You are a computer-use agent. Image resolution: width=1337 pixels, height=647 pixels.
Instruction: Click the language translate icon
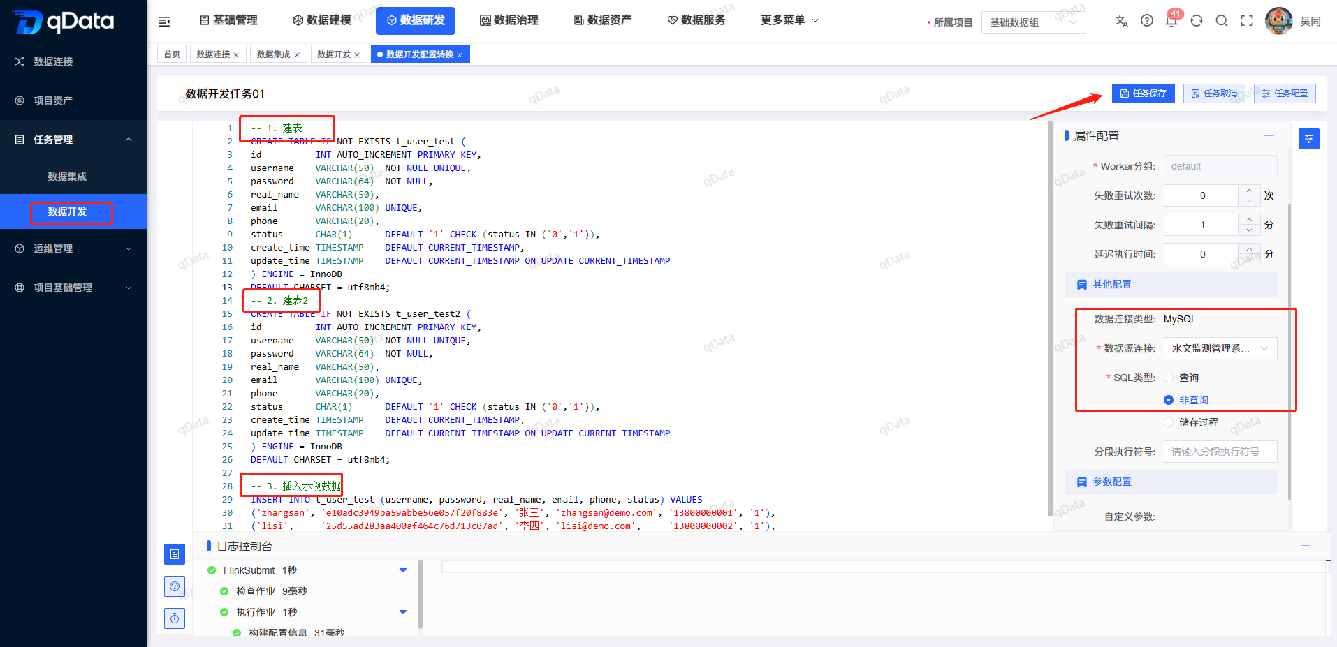tap(1122, 21)
